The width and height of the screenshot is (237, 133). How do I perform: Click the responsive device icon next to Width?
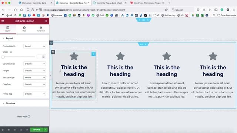pyautogui.click(x=11, y=52)
